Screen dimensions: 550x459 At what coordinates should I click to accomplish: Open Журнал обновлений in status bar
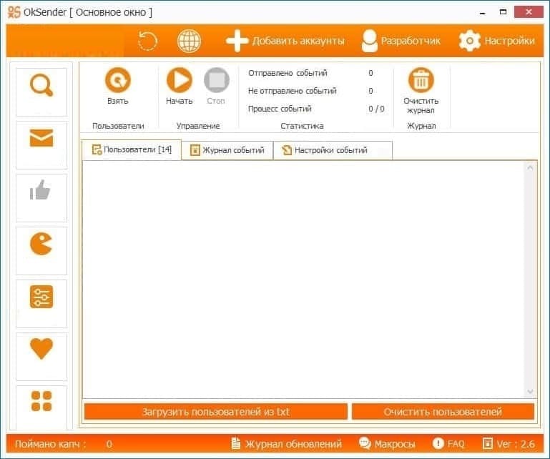(287, 444)
